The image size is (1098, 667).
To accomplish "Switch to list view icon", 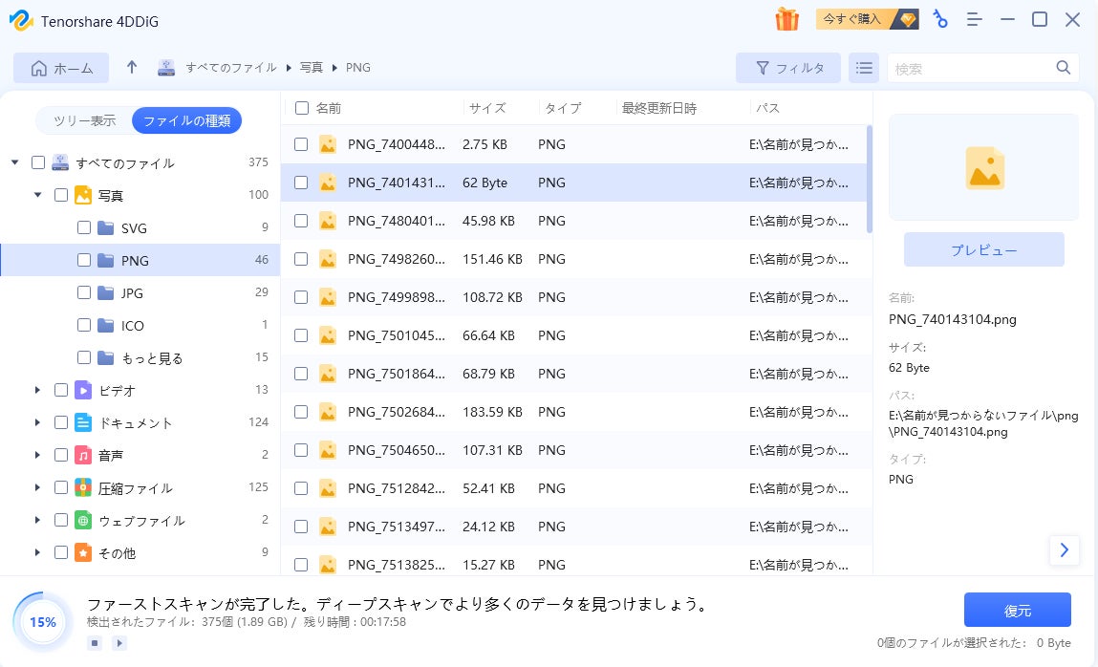I will [x=864, y=68].
